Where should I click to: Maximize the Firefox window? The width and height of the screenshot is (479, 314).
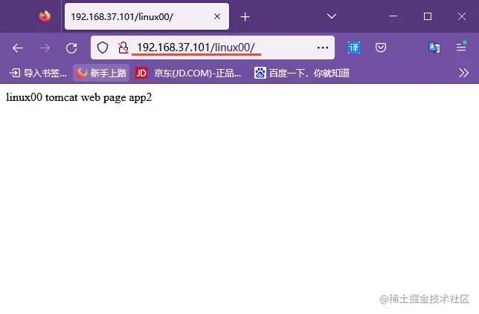click(428, 16)
